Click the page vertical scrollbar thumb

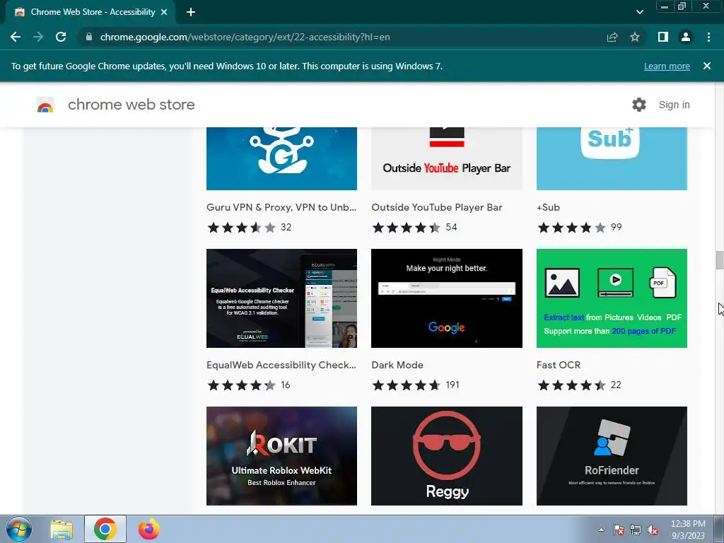(x=719, y=260)
